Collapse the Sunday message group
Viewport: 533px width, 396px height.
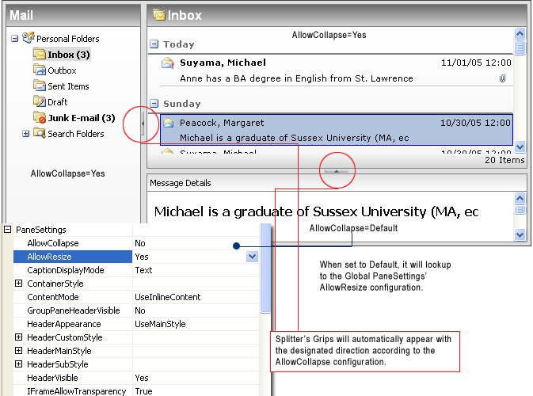[x=154, y=104]
